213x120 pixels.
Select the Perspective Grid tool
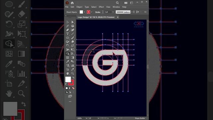point(73,54)
